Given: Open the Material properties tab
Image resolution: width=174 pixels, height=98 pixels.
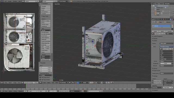Looking at the screenshot, I should [x=170, y=19].
